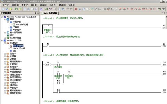Image resolution: width=167 pixels, height=104 pixels.
Task: Close the 工程管理器 panel
Action: click(38, 13)
